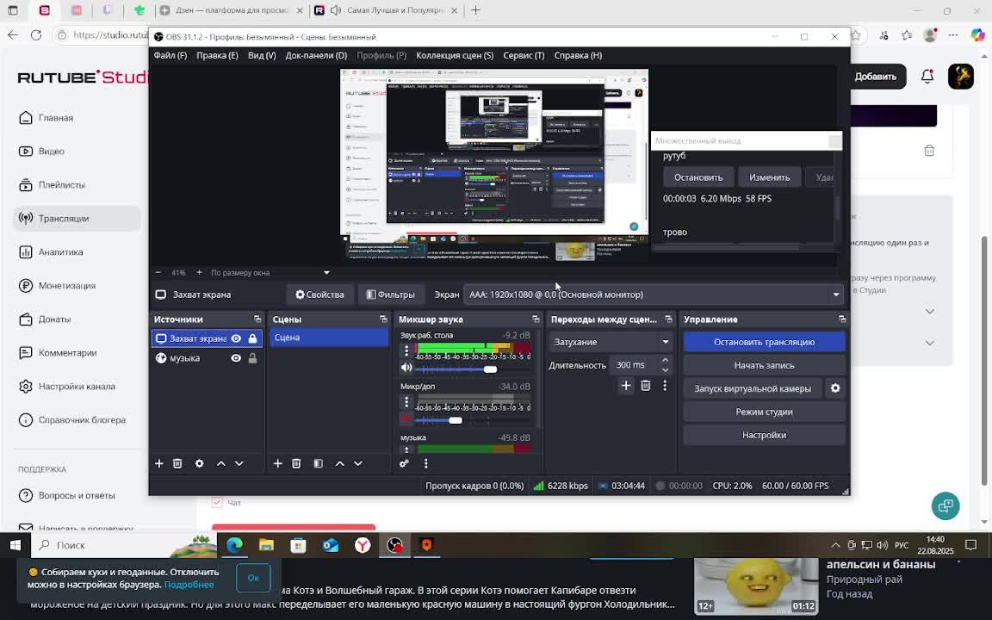Image resolution: width=992 pixels, height=620 pixels.
Task: Open audio mixer bottom three-dot menu
Action: (x=425, y=464)
